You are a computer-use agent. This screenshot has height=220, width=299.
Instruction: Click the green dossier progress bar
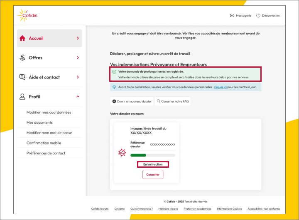[152, 155]
